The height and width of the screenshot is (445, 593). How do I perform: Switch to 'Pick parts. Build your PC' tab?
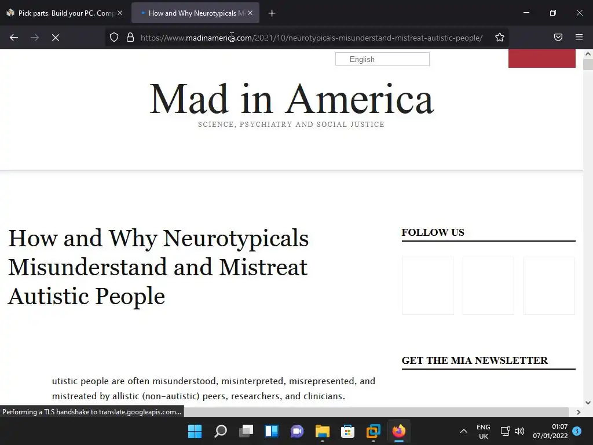pos(64,13)
